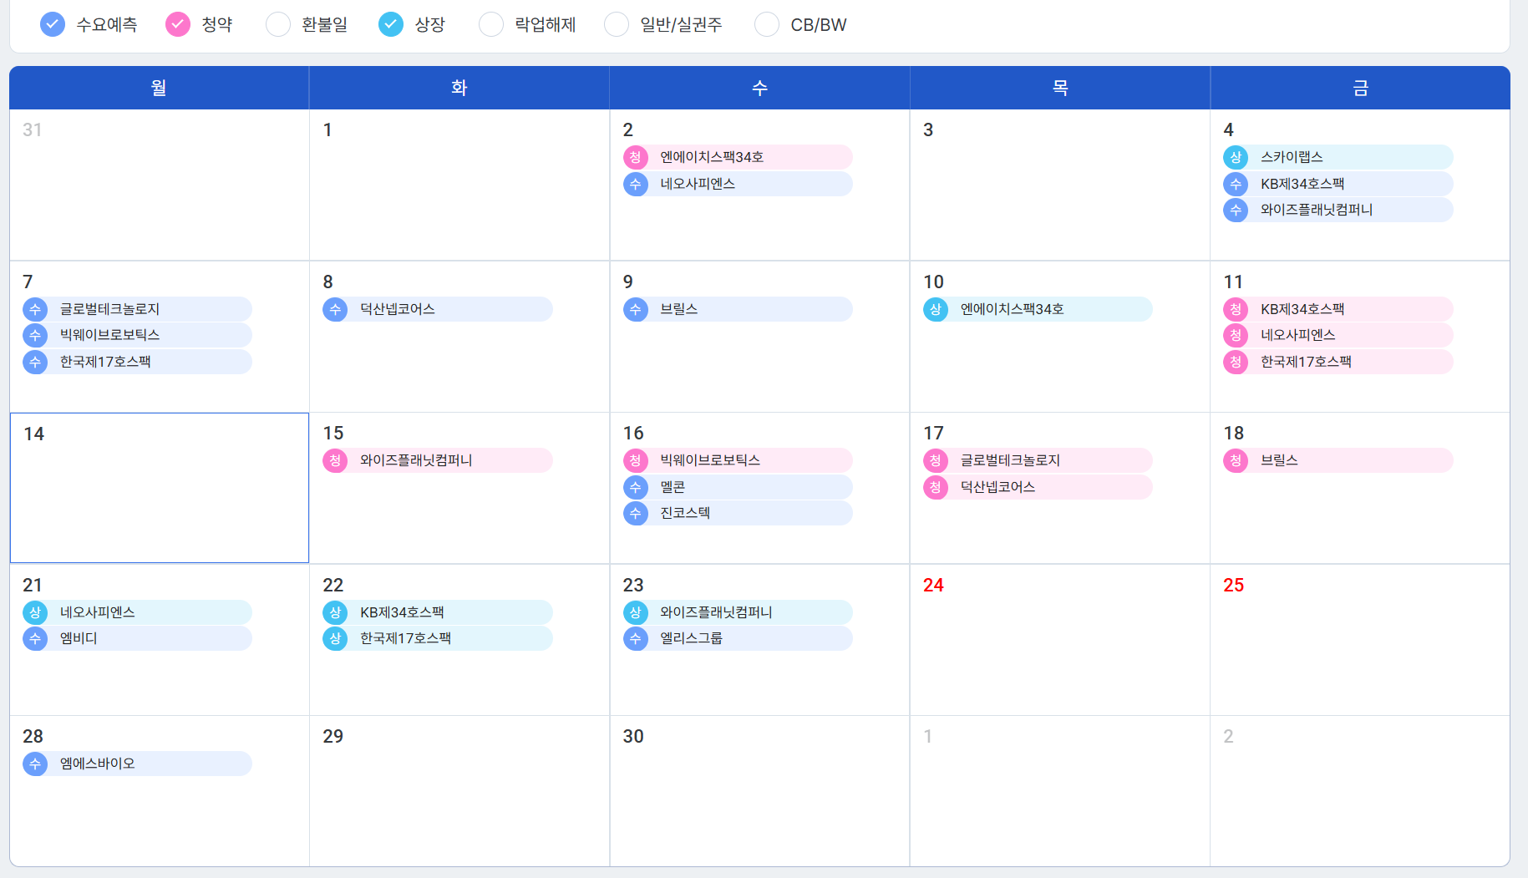Screen dimensions: 1528x878
Task: Select the red holiday date 24
Action: point(933,585)
